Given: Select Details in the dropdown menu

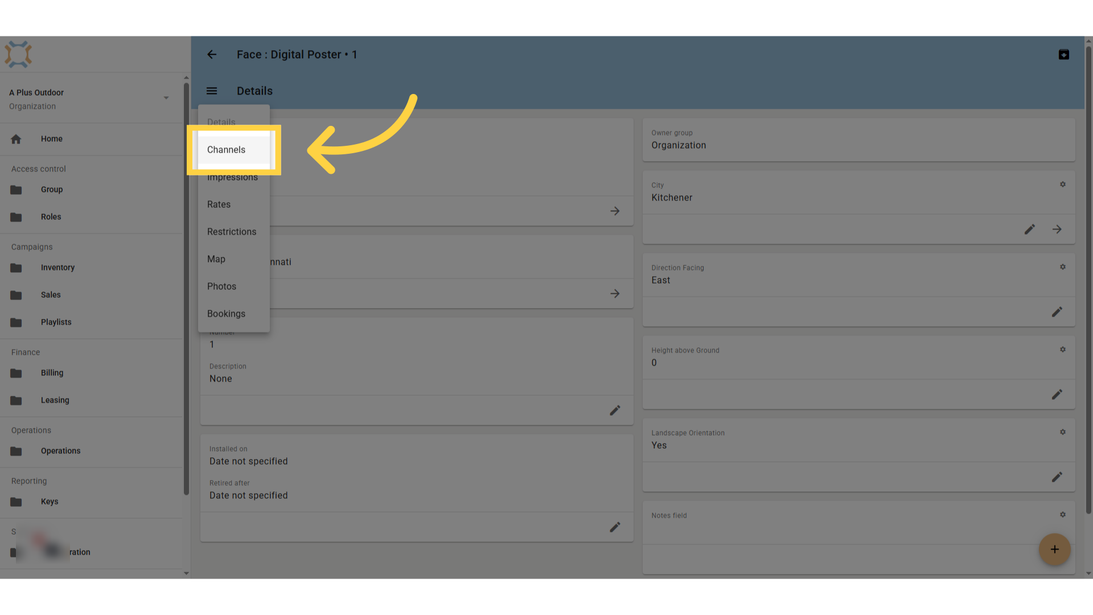Looking at the screenshot, I should click(x=233, y=122).
